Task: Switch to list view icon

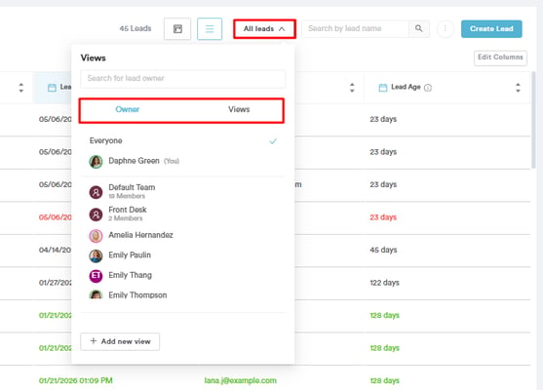Action: (210, 28)
